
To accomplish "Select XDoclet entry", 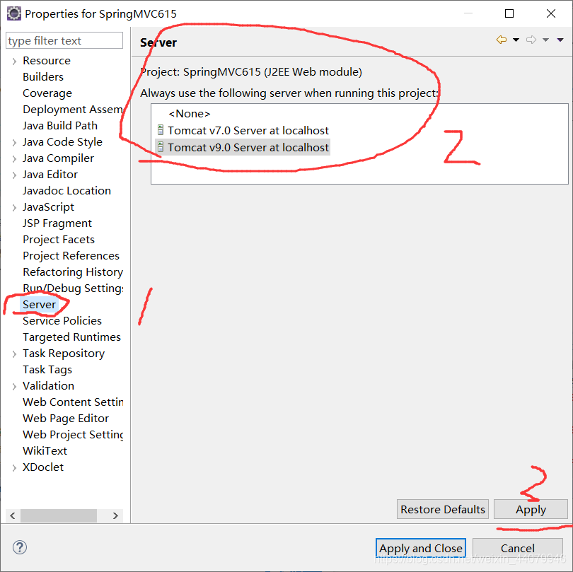I will (x=43, y=467).
